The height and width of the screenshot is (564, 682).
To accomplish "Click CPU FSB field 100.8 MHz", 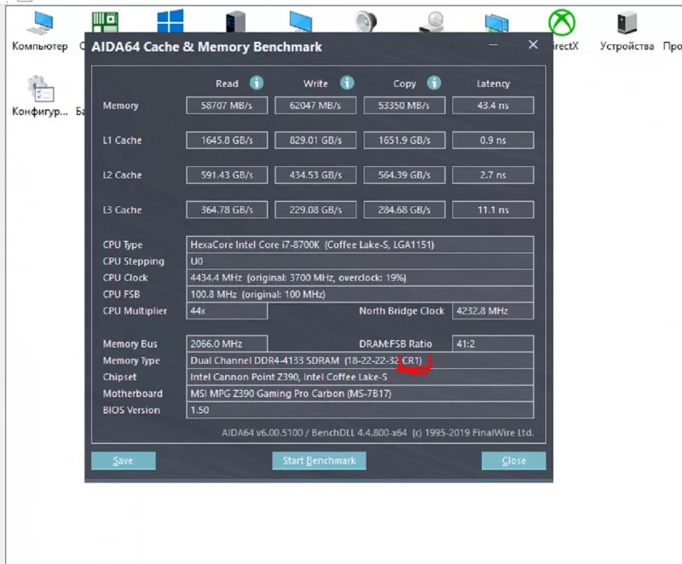I will (x=360, y=294).
